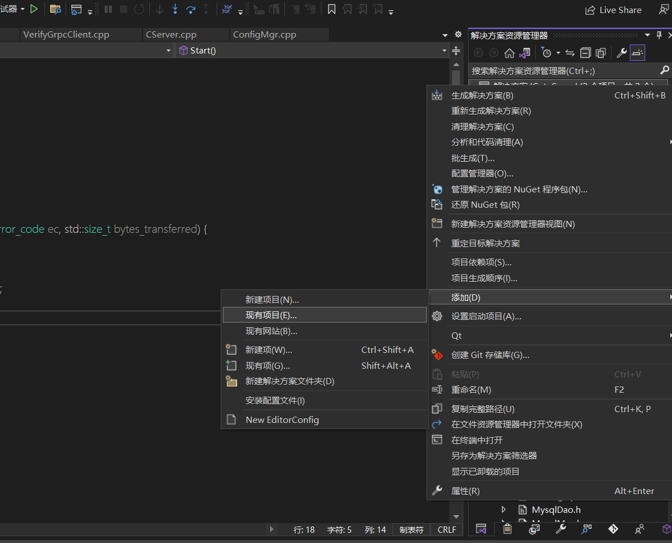The image size is (672, 543).
Task: Open 批生成(T)... dialog
Action: pos(549,158)
